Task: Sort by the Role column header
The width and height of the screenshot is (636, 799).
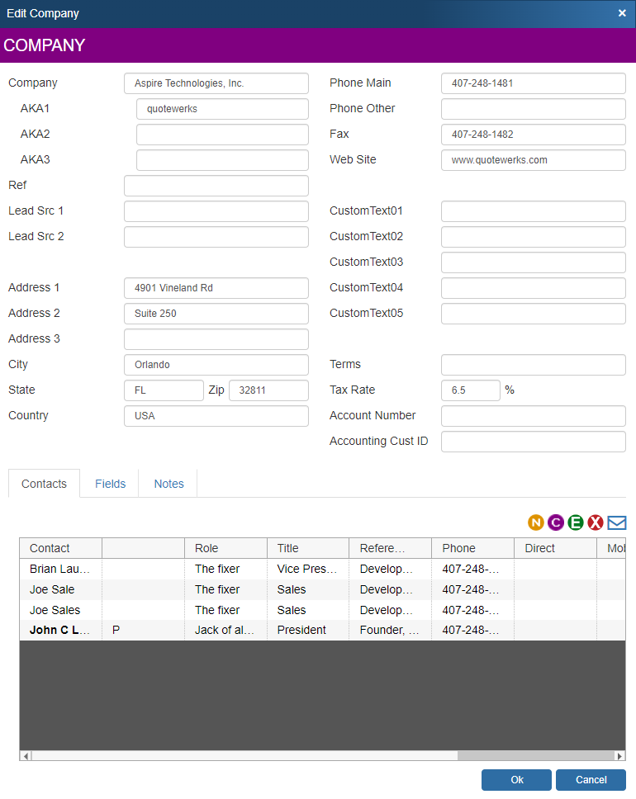Action: pos(225,548)
